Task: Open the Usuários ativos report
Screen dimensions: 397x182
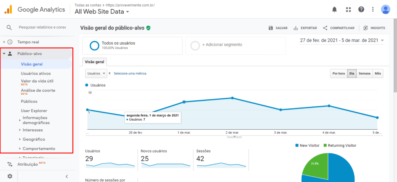Action: [x=36, y=73]
